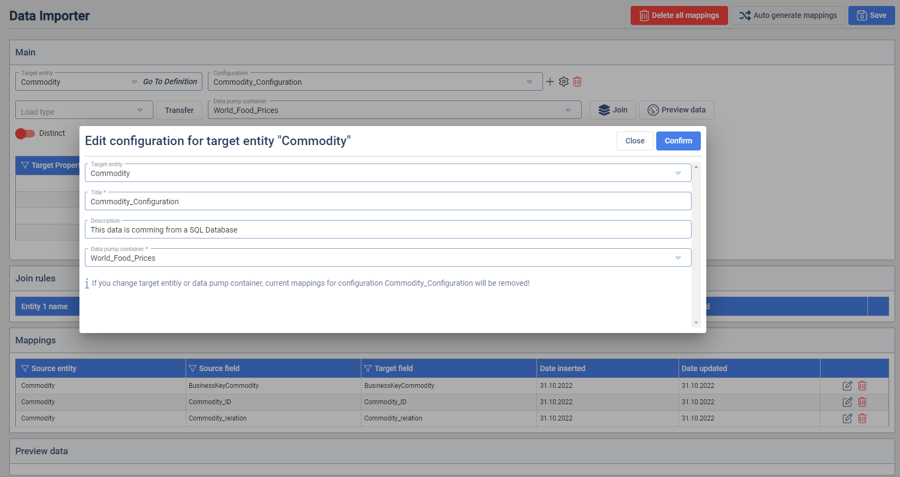Select Commodity_relation target field cell

(449, 418)
